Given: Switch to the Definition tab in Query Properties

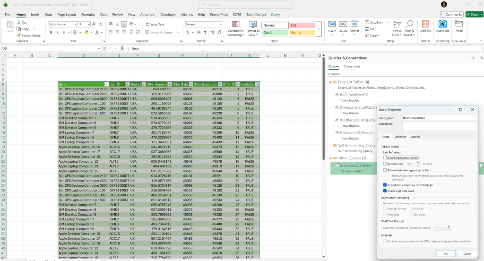Looking at the screenshot, I should 400,137.
